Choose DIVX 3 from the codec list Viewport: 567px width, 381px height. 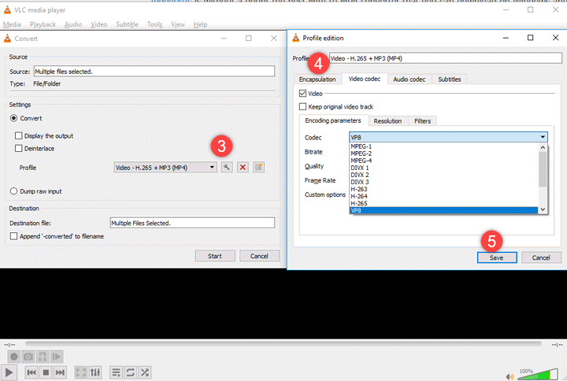click(443, 182)
